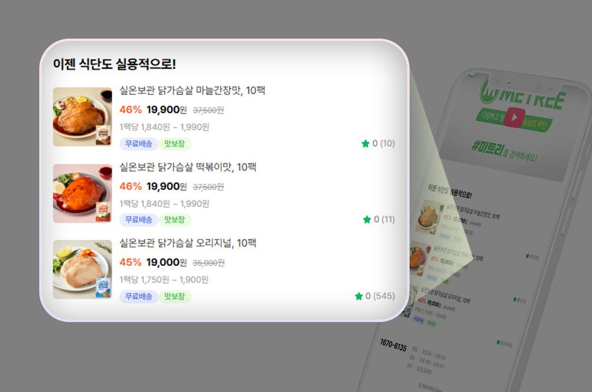Click the green star beside 0 (10)
The height and width of the screenshot is (392, 592).
click(x=365, y=144)
